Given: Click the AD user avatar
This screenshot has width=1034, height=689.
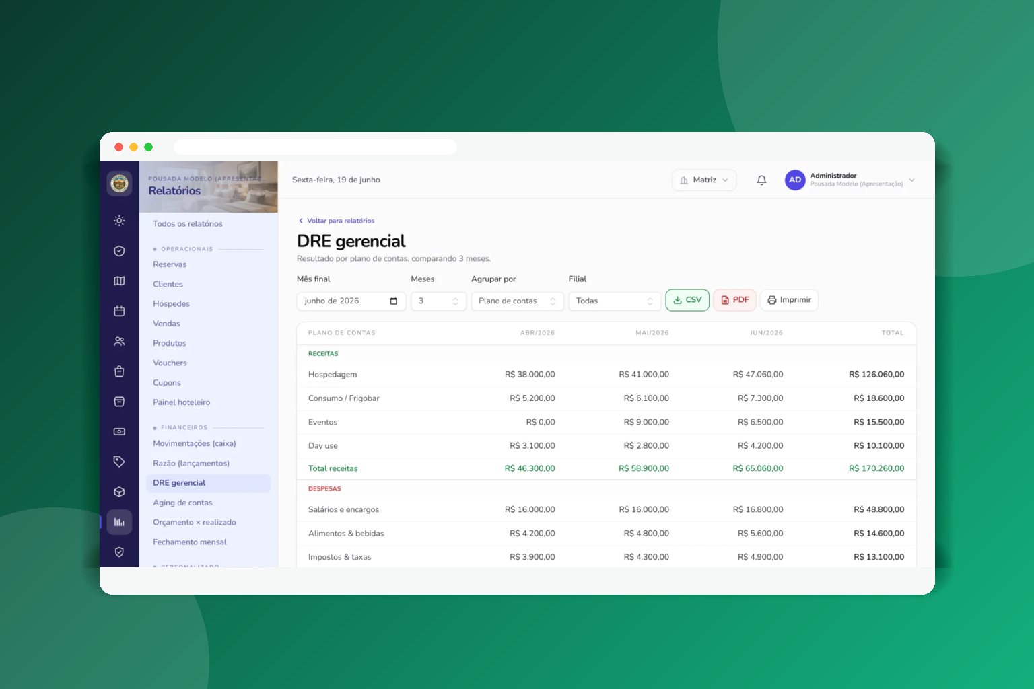Looking at the screenshot, I should [795, 180].
